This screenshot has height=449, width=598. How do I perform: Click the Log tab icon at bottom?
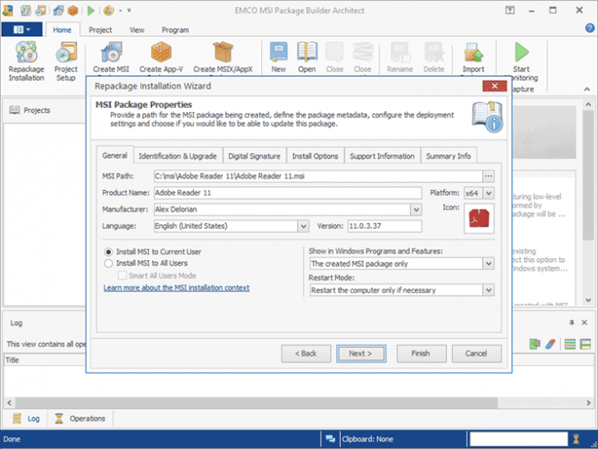pos(16,419)
